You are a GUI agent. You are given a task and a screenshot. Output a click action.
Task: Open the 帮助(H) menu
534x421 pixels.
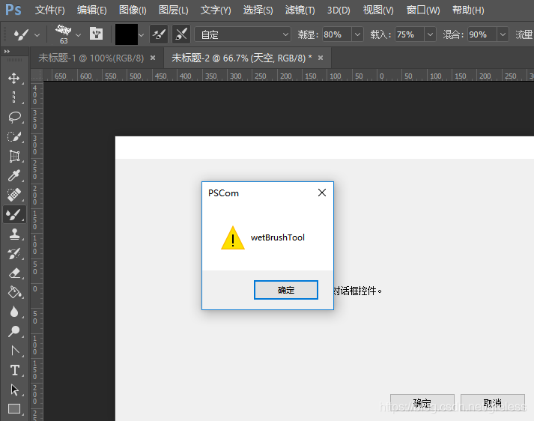[468, 10]
